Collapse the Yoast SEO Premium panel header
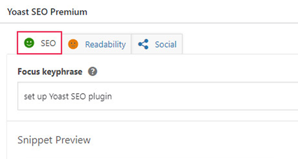Viewport: 298px width, 159px height. (149, 12)
